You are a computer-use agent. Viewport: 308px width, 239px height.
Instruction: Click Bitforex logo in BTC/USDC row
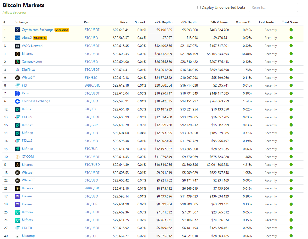[17, 220]
